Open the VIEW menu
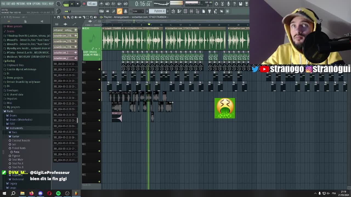351x197 pixels. tap(29, 4)
